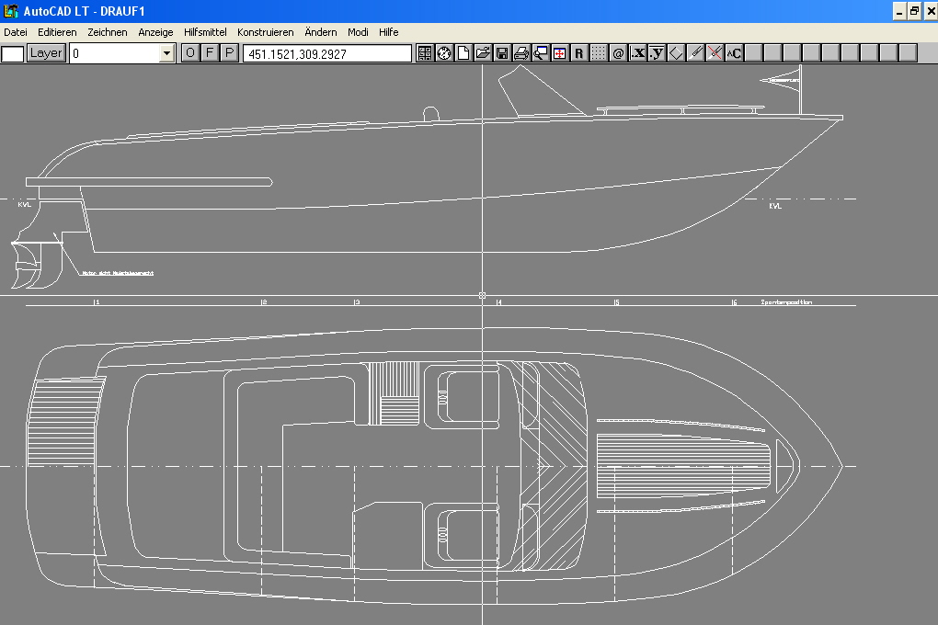Select the .y point filter icon
Screen dimensions: 938x625
click(657, 53)
